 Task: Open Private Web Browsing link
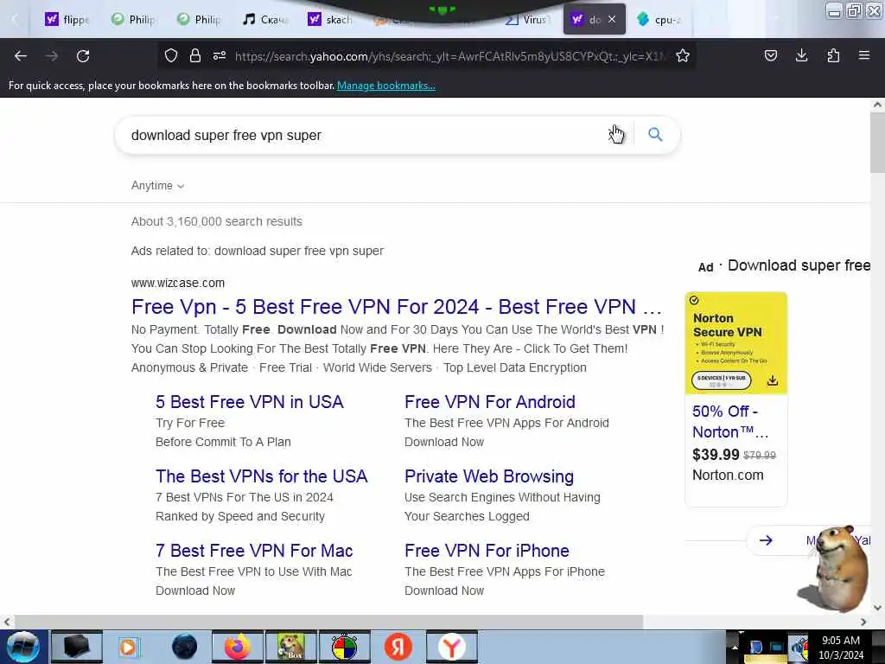[489, 476]
